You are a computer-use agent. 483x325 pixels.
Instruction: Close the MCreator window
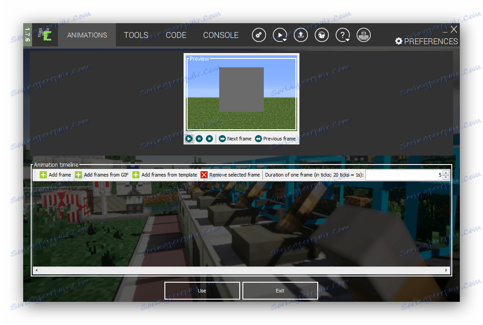point(454,29)
